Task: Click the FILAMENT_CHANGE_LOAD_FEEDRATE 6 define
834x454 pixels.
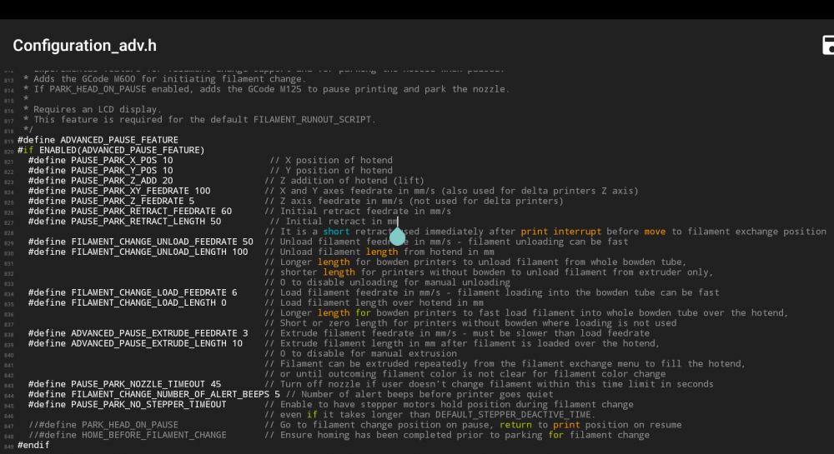Action: point(133,292)
